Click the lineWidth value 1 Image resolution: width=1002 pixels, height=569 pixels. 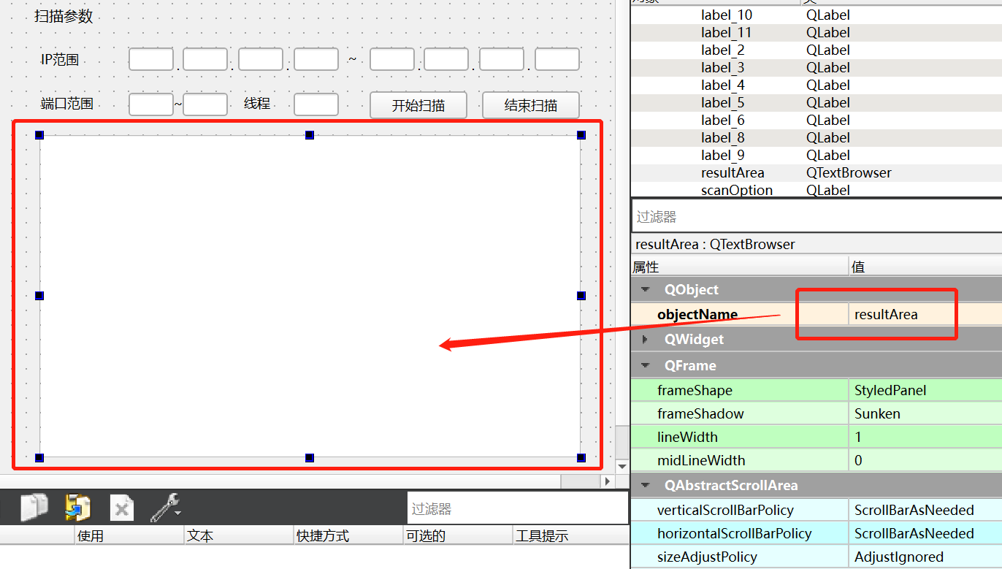coord(925,437)
